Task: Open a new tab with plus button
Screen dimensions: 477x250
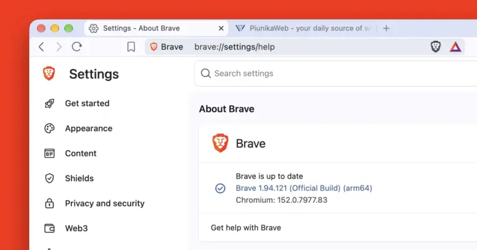Action: [x=386, y=29]
